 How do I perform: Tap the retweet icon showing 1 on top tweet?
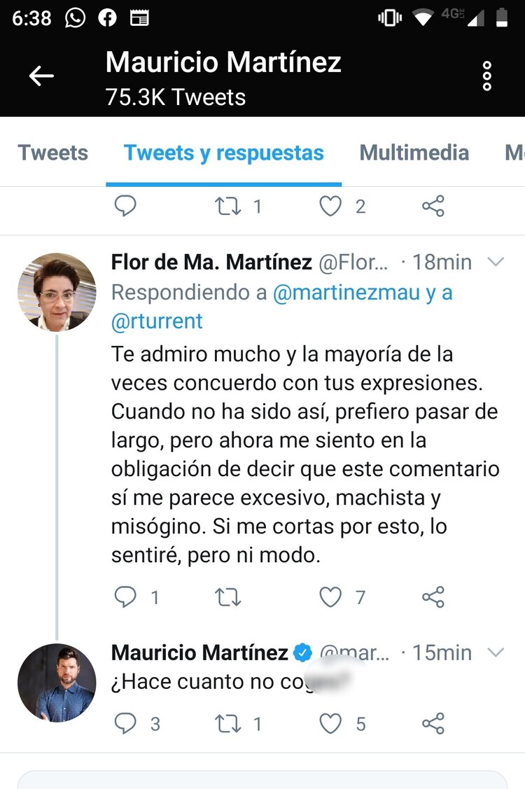(x=228, y=207)
